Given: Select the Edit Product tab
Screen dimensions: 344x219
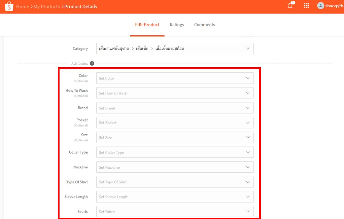Looking at the screenshot, I should tap(147, 25).
